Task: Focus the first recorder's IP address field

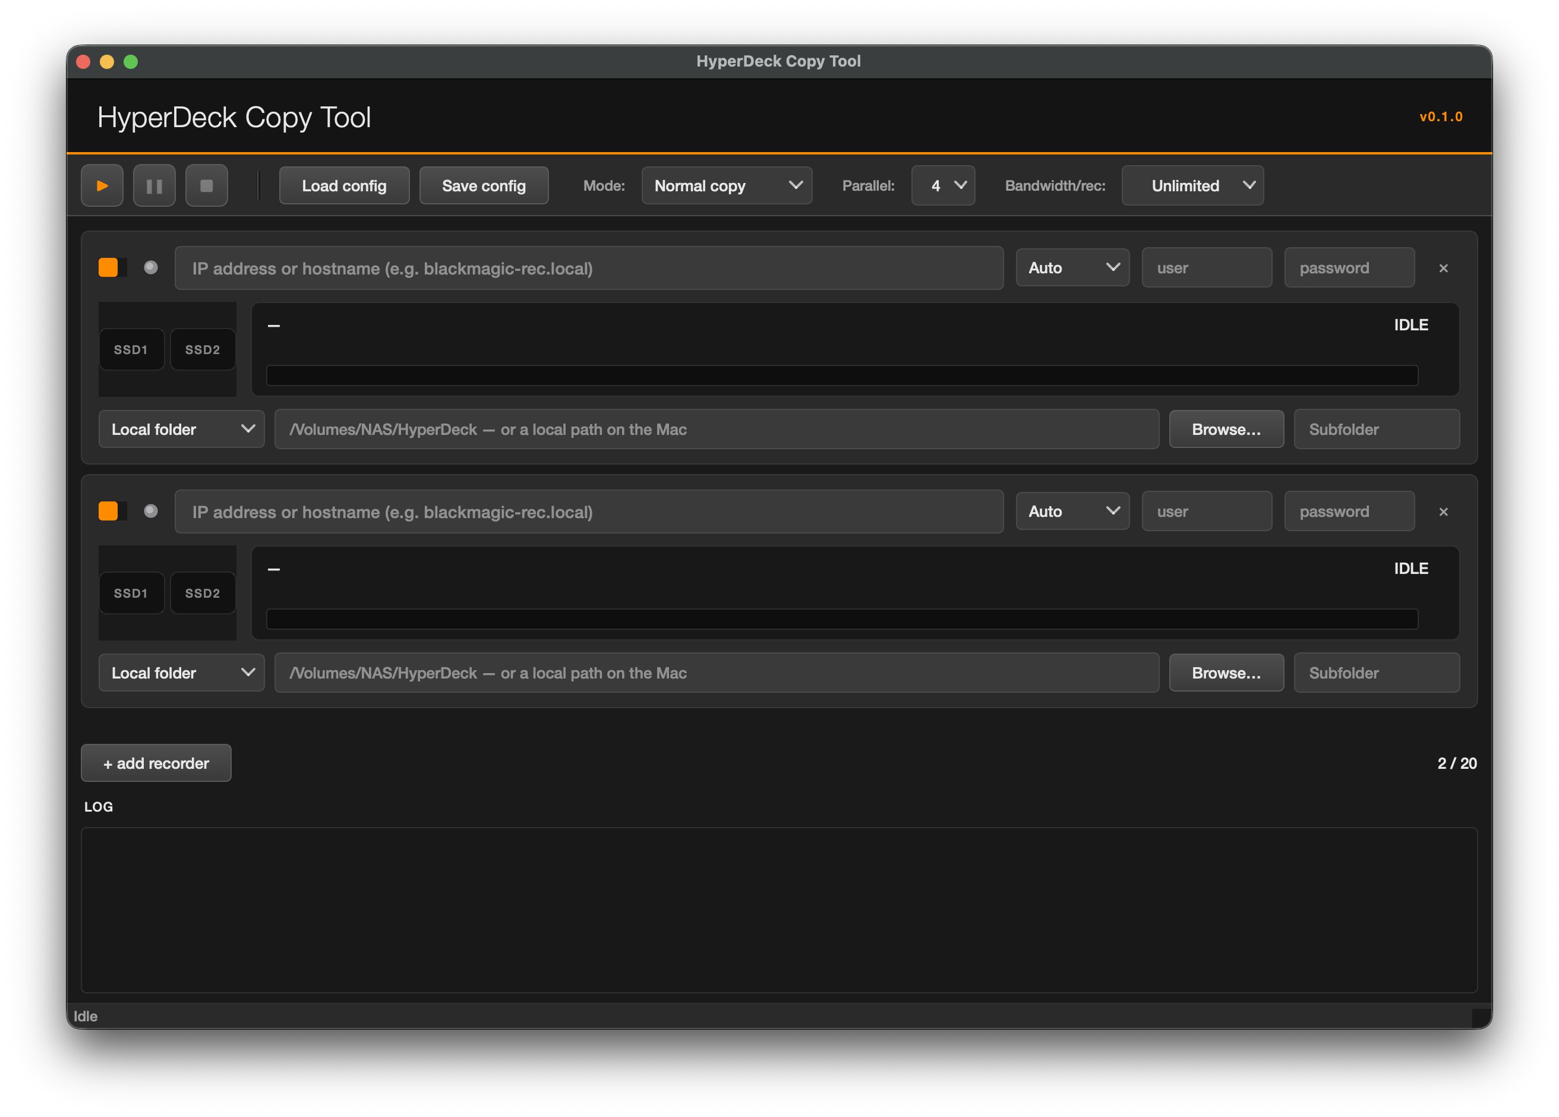Action: (589, 268)
